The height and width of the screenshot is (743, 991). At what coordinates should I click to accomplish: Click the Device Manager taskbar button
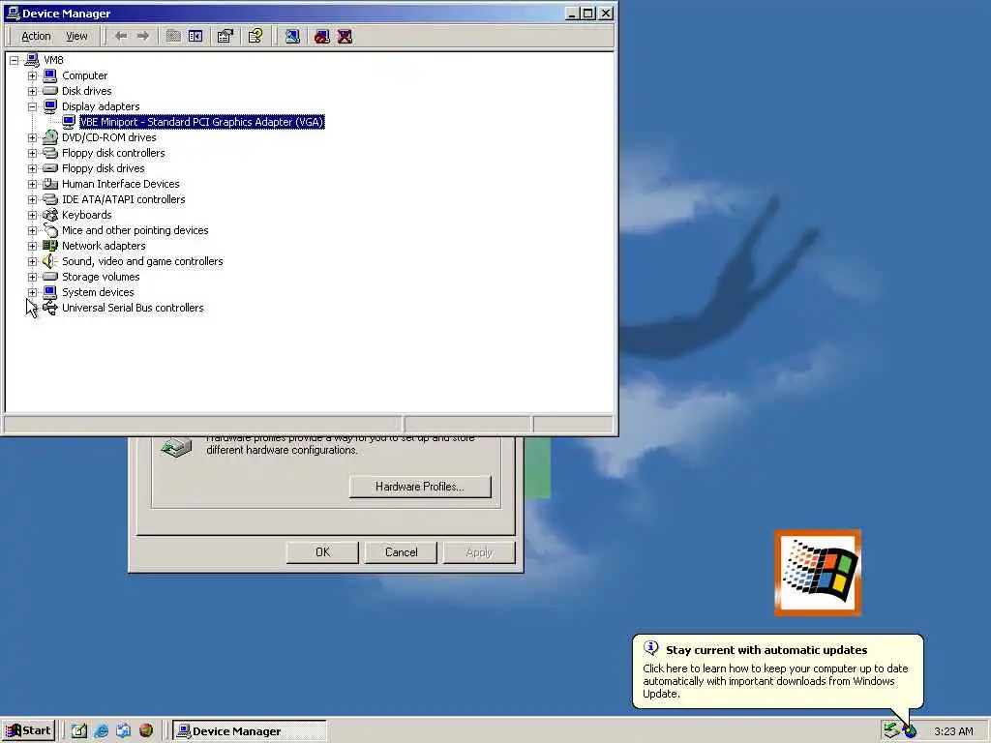pos(250,731)
